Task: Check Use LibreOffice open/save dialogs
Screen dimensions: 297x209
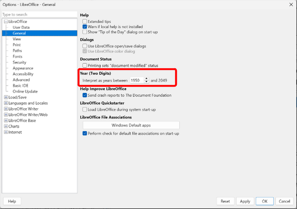Action: click(85, 46)
